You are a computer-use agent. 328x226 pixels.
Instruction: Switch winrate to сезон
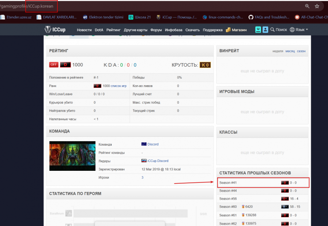[x=301, y=51]
